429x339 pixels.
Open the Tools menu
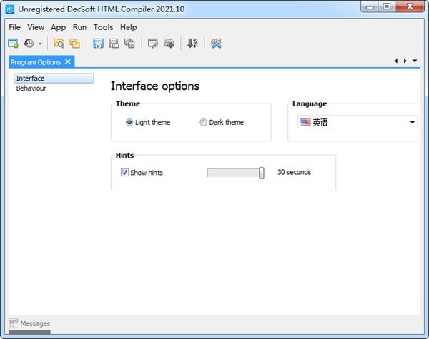[103, 27]
